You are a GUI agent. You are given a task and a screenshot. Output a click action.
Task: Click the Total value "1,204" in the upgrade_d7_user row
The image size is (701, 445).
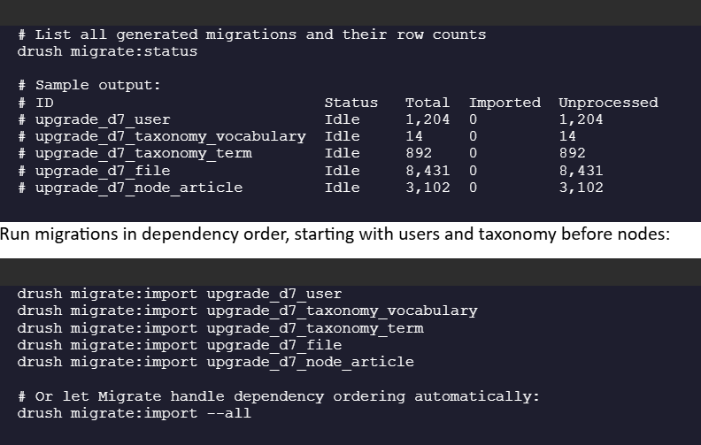[428, 119]
